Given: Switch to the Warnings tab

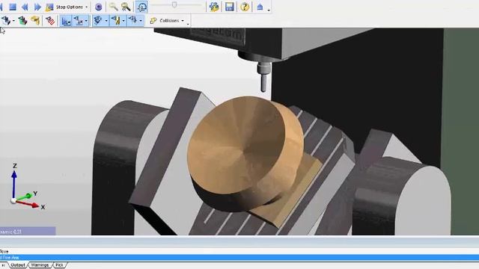Looking at the screenshot, I should point(40,265).
